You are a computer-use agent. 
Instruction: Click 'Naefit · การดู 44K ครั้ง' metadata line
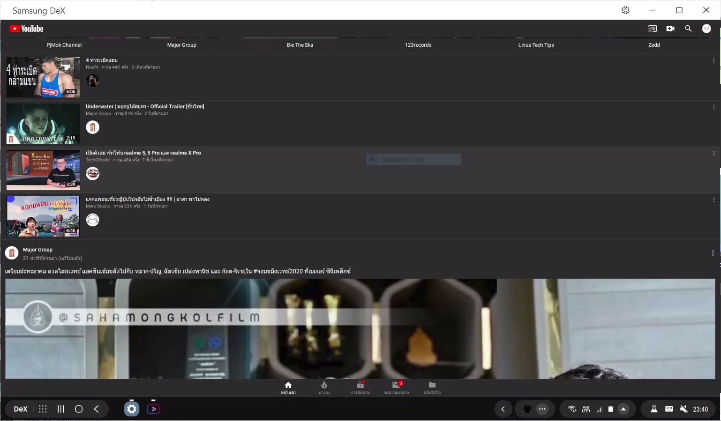[x=123, y=67]
